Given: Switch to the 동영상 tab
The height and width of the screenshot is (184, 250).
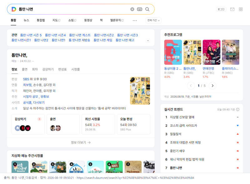Looking at the screenshot, I should (88, 20).
